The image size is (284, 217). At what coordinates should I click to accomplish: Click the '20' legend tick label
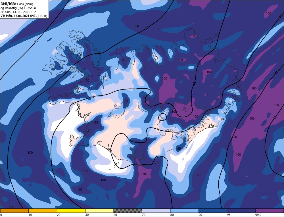pyautogui.click(x=59, y=215)
